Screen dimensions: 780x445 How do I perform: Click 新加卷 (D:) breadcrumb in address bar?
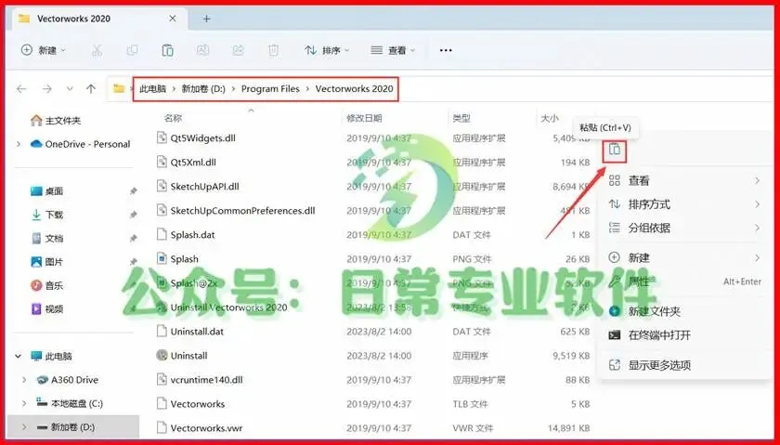[x=203, y=89]
